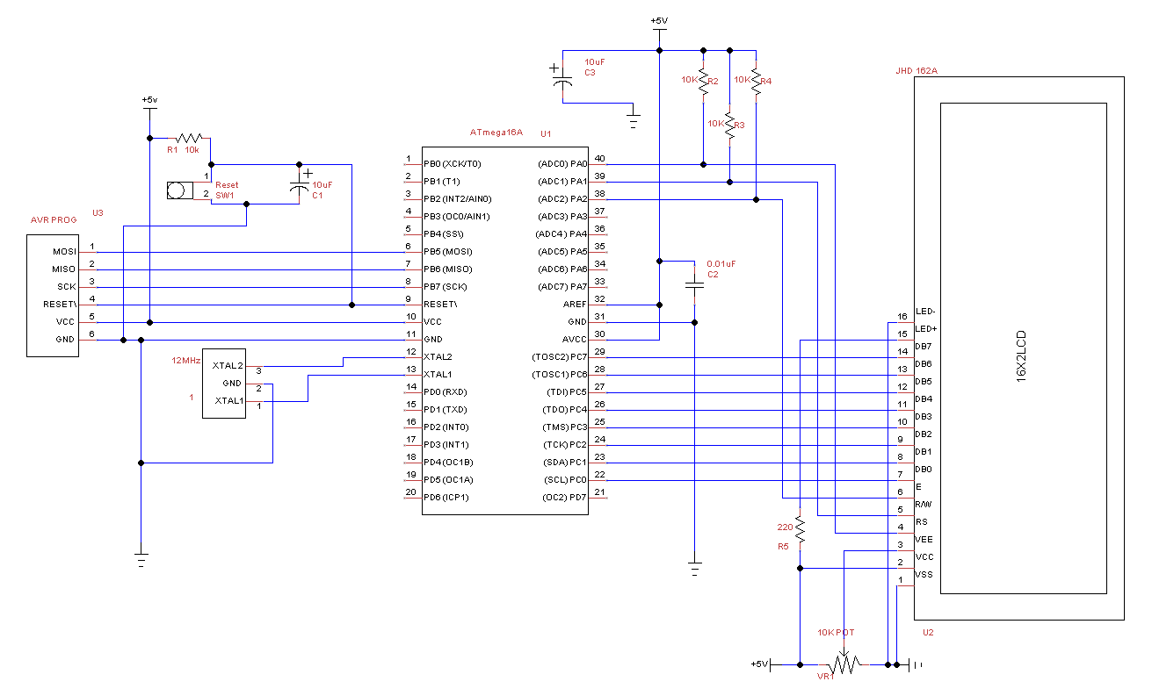Image resolution: width=1152 pixels, height=696 pixels.
Task: Click the ground symbol next to VR1
Action: pos(915,664)
